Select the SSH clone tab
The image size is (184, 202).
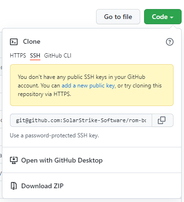point(35,56)
